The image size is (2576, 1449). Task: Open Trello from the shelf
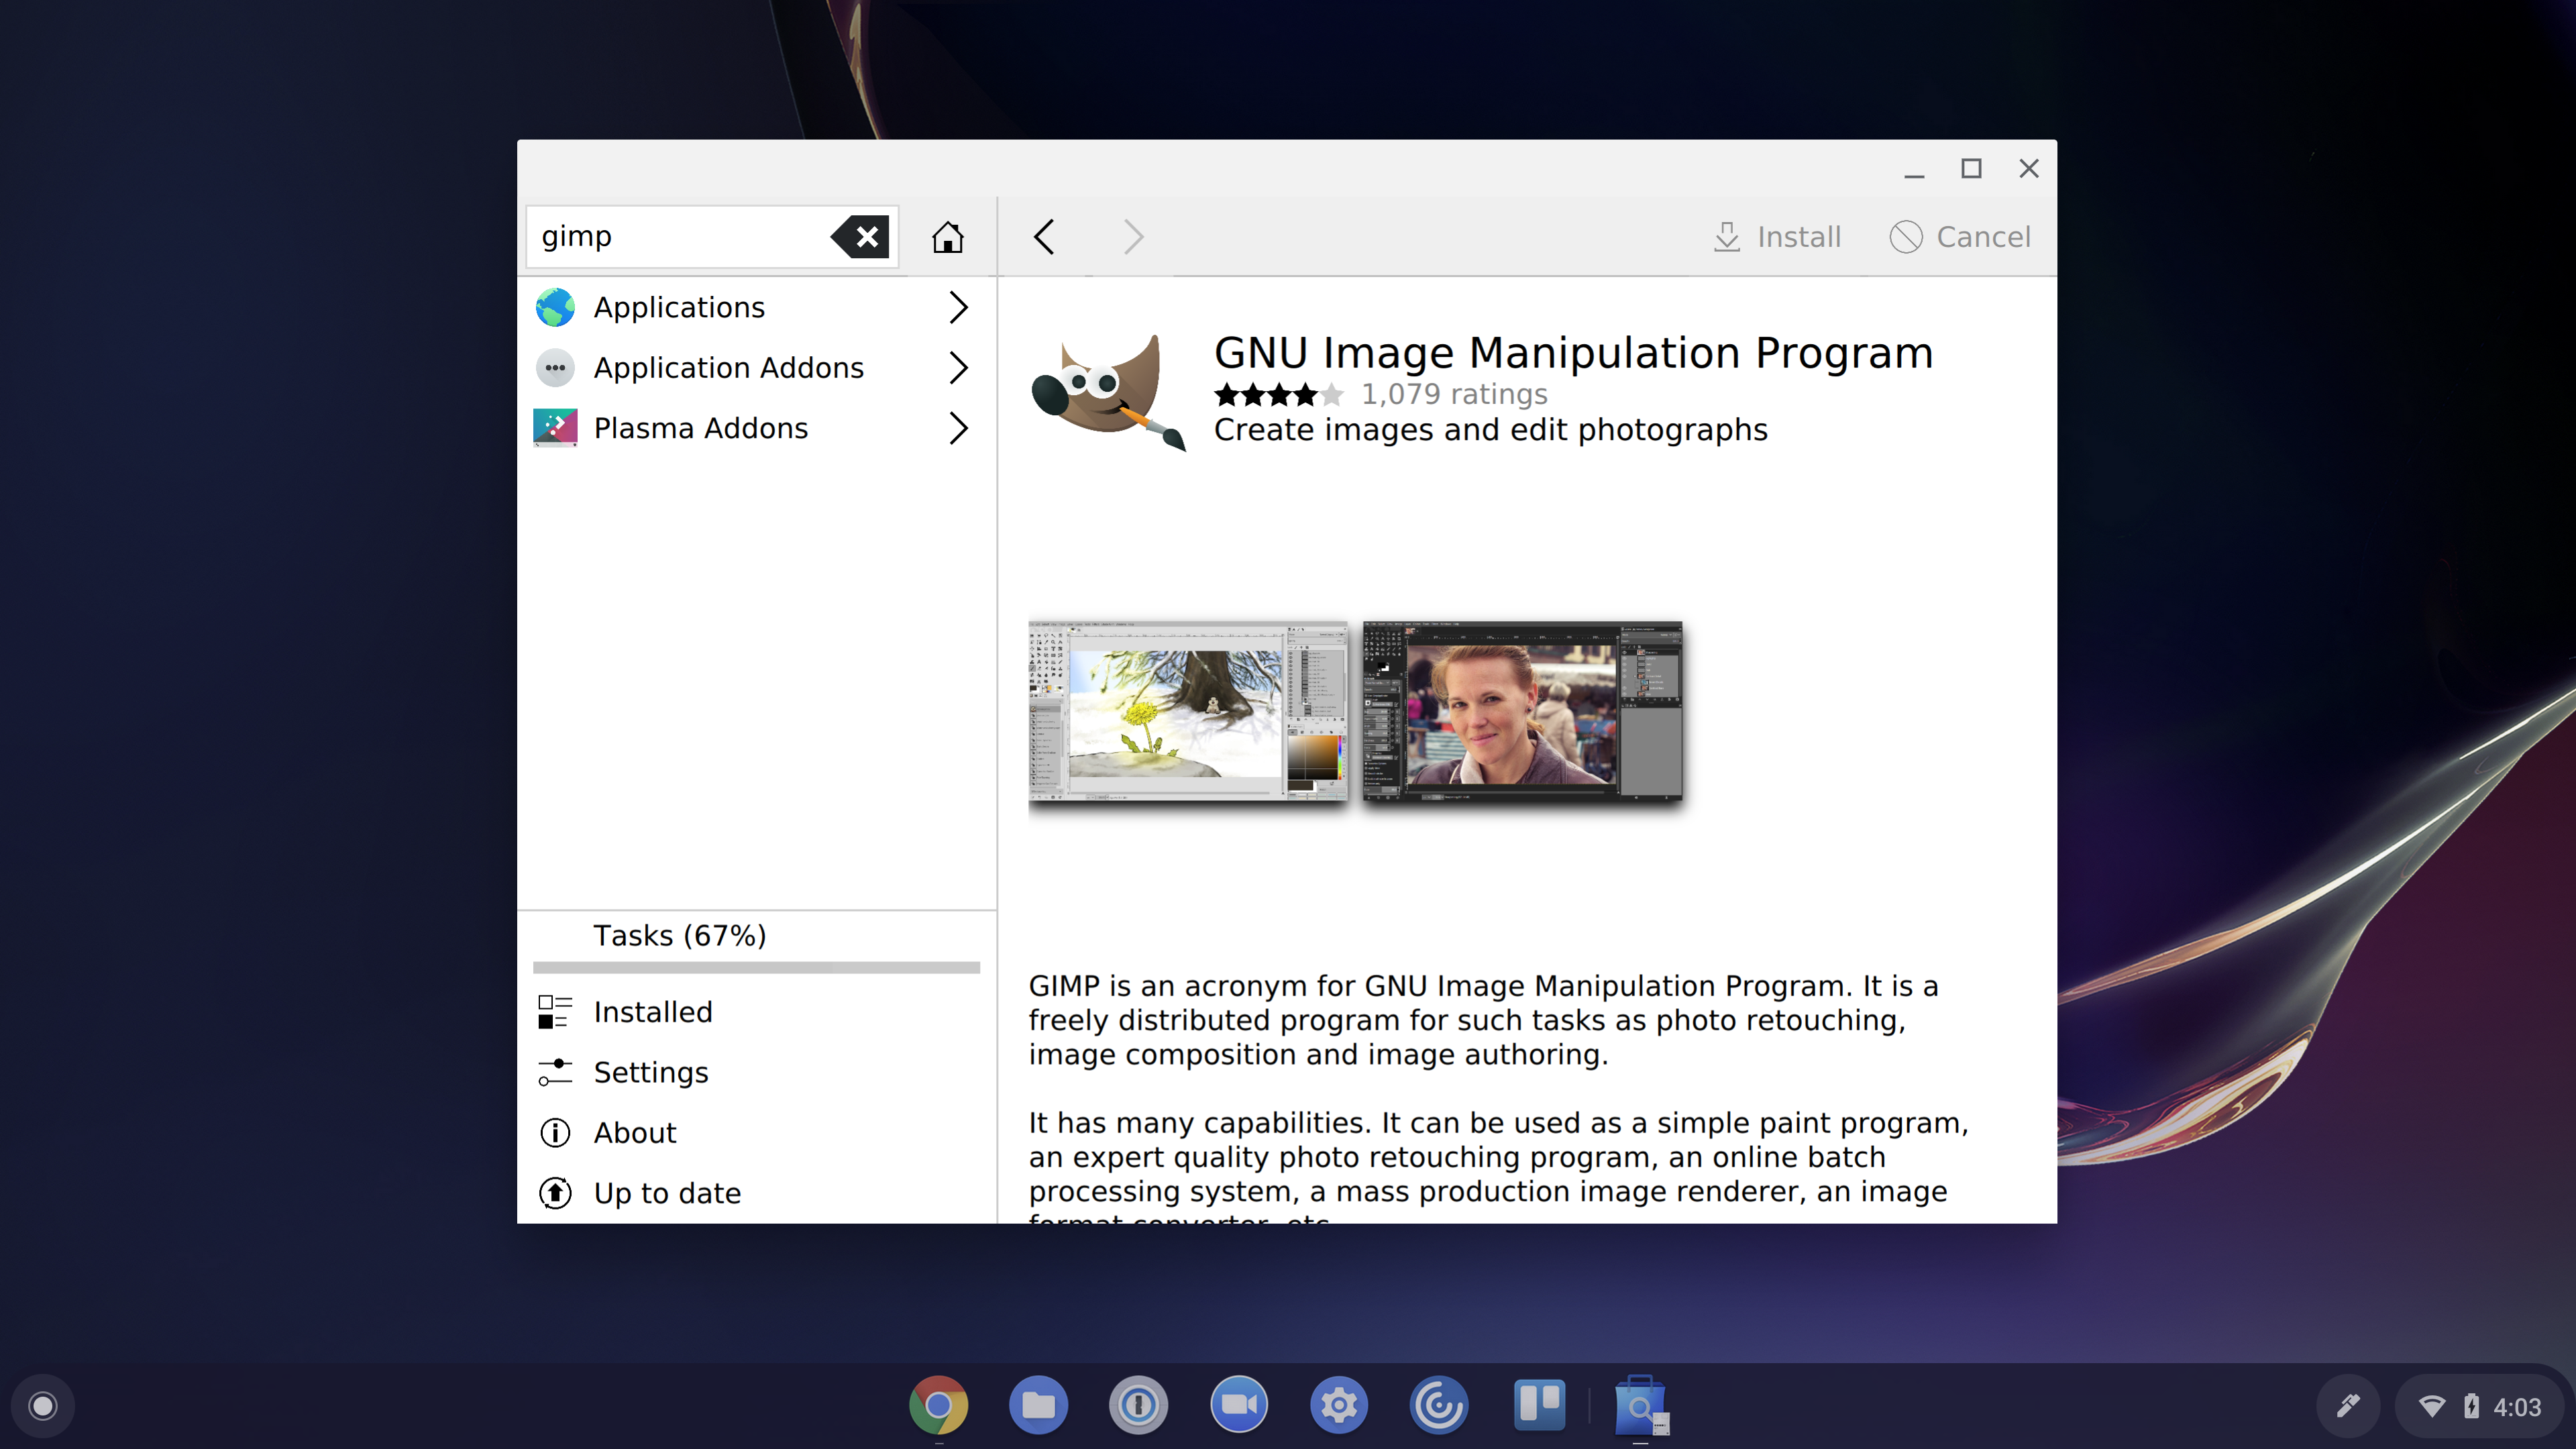click(1539, 1406)
